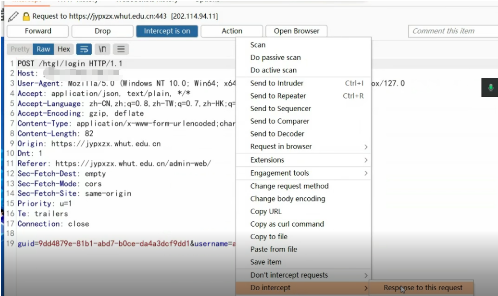Click the Comment this item field
The height and width of the screenshot is (296, 498).
(452, 31)
